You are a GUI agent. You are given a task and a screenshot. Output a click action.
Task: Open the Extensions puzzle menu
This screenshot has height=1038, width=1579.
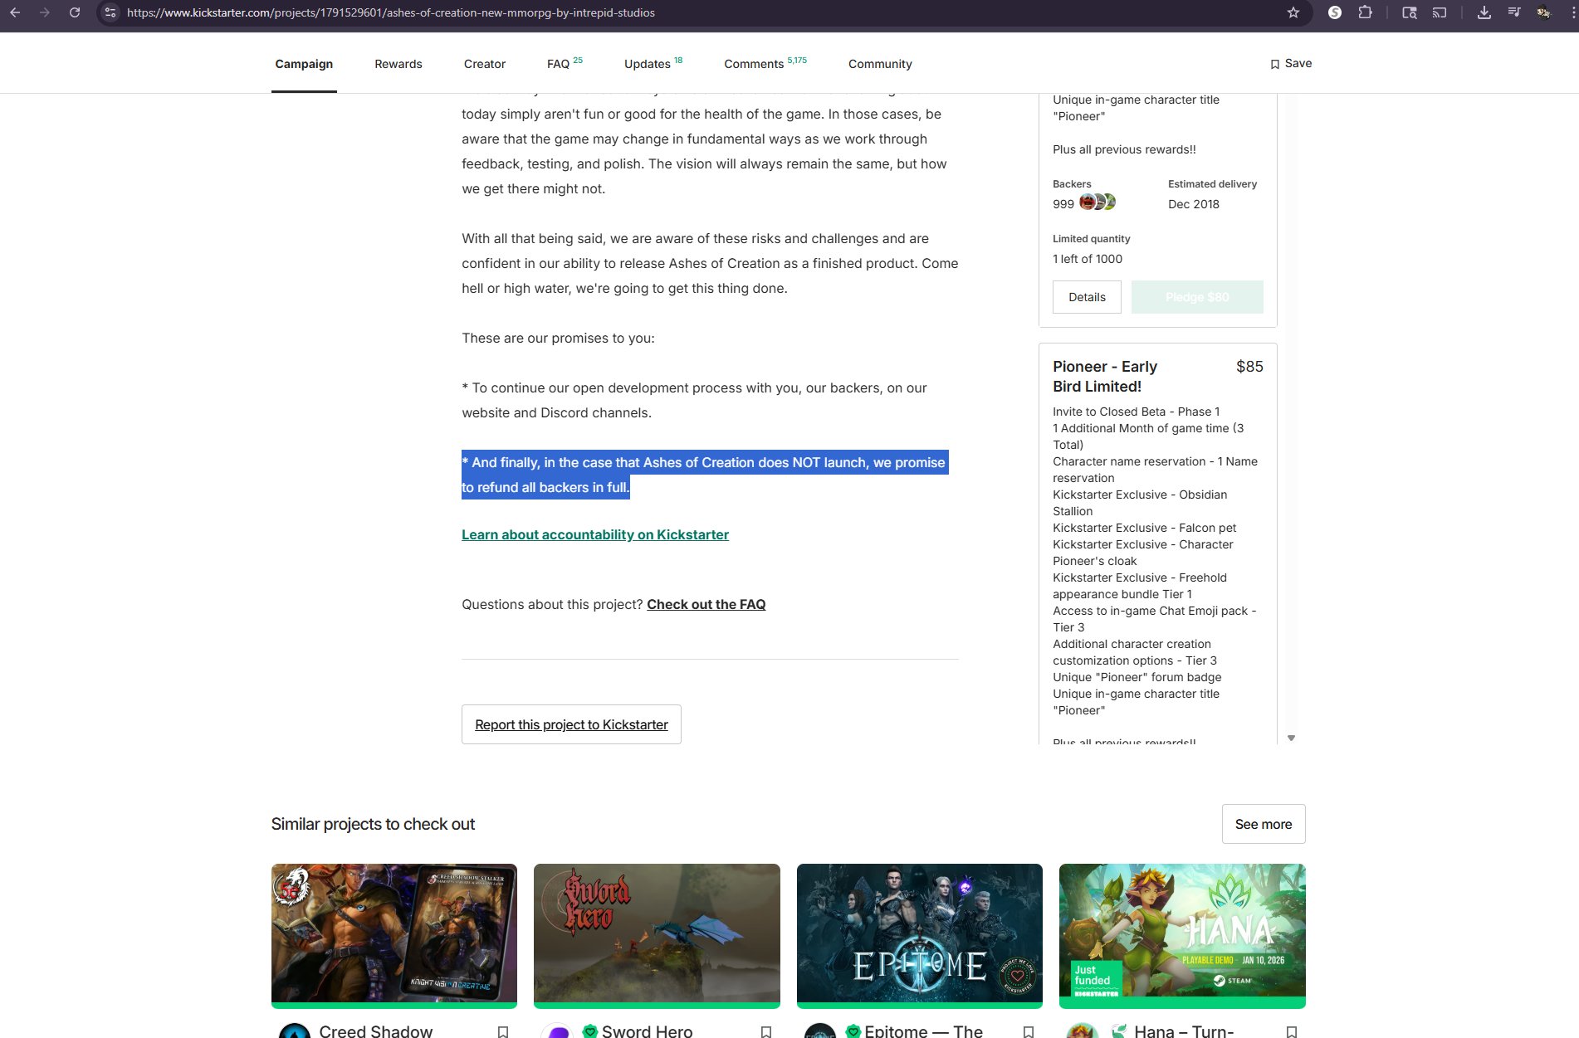(1366, 12)
